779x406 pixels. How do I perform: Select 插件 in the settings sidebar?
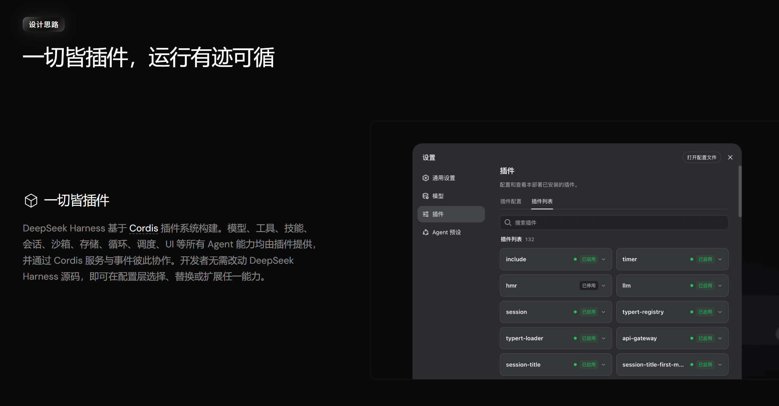tap(451, 214)
